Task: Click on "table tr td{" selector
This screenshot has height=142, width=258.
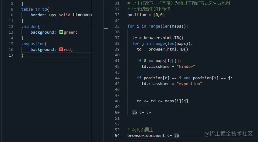Action: click(35, 9)
